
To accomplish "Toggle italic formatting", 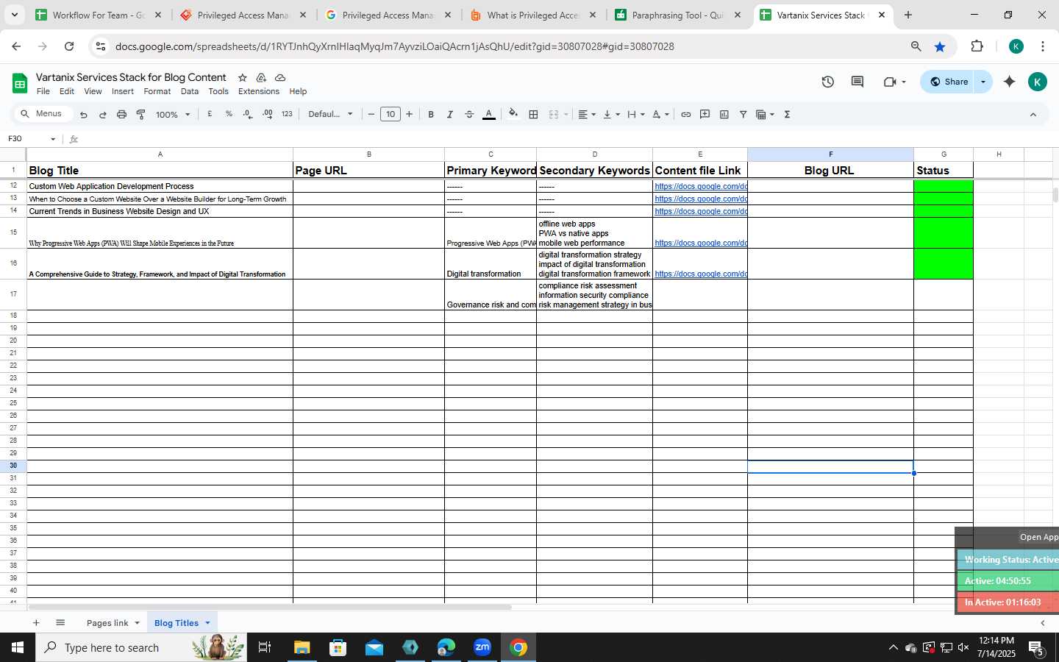I will tap(450, 115).
